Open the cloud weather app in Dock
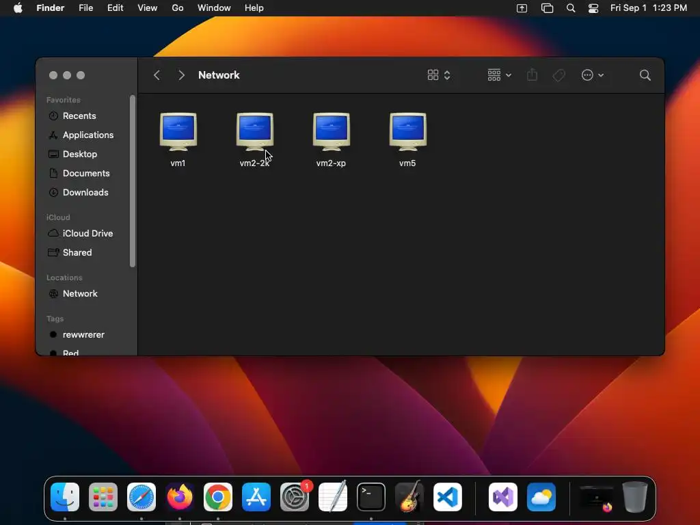 (541, 496)
